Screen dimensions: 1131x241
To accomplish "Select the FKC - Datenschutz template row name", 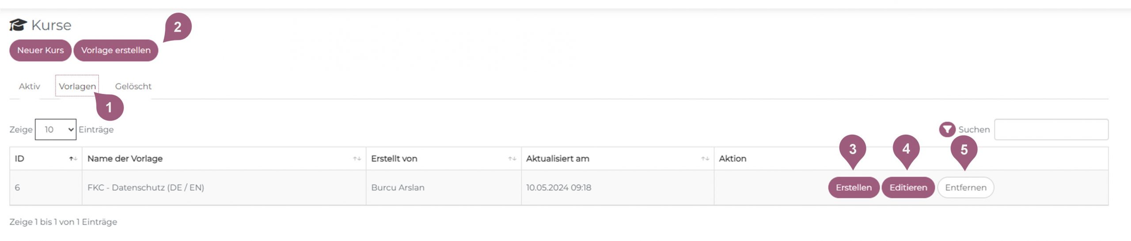I will coord(146,188).
